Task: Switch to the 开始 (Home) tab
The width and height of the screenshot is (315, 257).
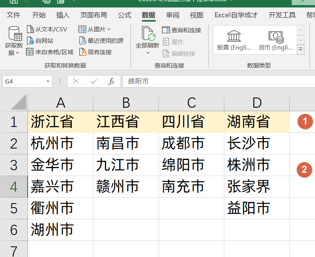Action: (x=39, y=15)
